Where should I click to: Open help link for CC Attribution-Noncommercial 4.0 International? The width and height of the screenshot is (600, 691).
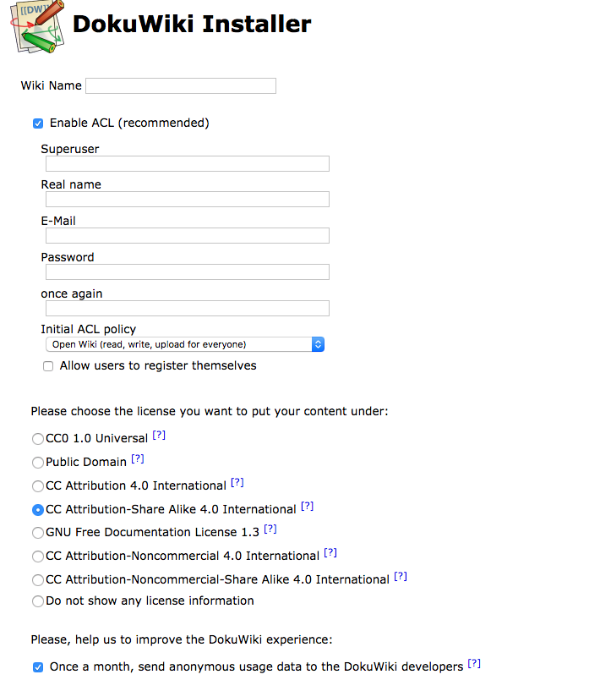[x=330, y=552]
